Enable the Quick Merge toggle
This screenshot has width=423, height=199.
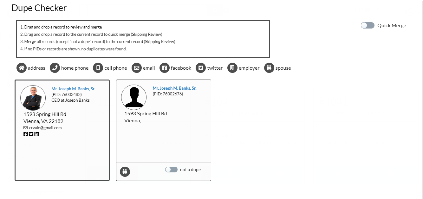click(x=368, y=25)
